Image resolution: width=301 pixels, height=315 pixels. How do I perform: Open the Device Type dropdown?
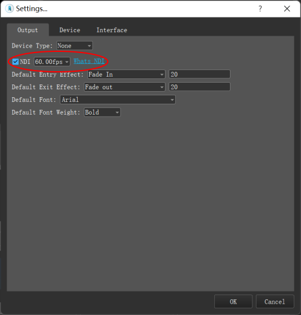point(75,46)
